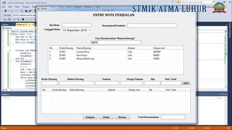Click the editor scrollbar down arrow
The height and width of the screenshot is (130, 232).
[226, 87]
